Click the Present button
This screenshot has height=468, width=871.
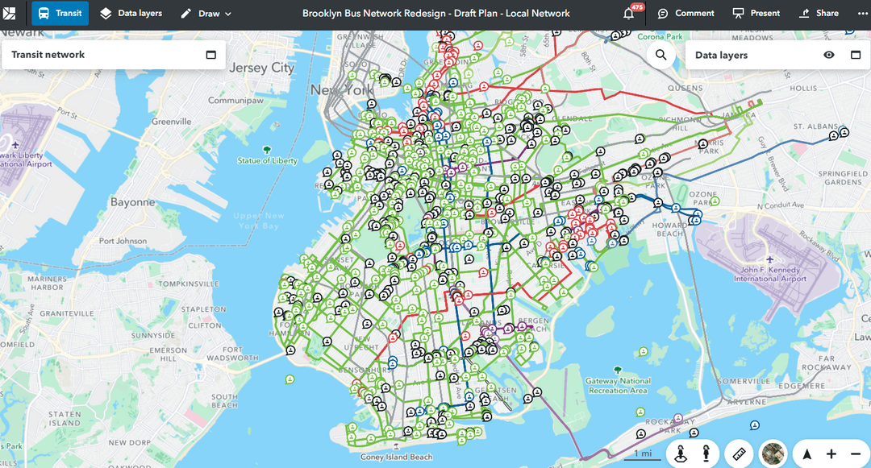point(757,14)
